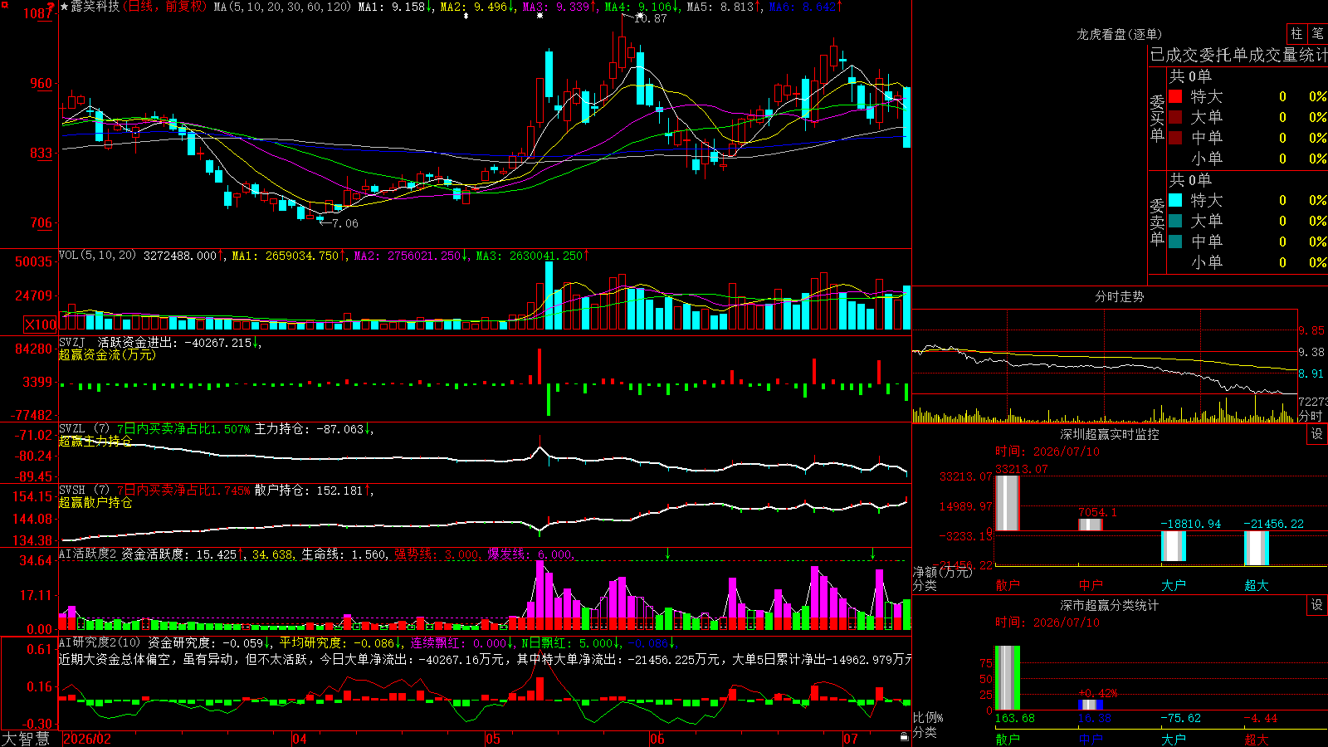
Task: Open 设 settings for 深市超赢分类统计
Action: [x=1317, y=605]
